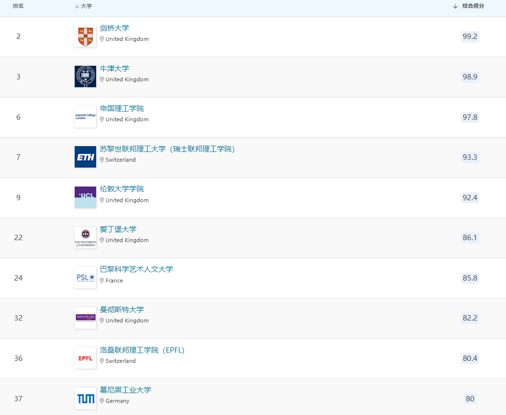Open 牛津大学 link
The width and height of the screenshot is (506, 415).
pos(114,68)
